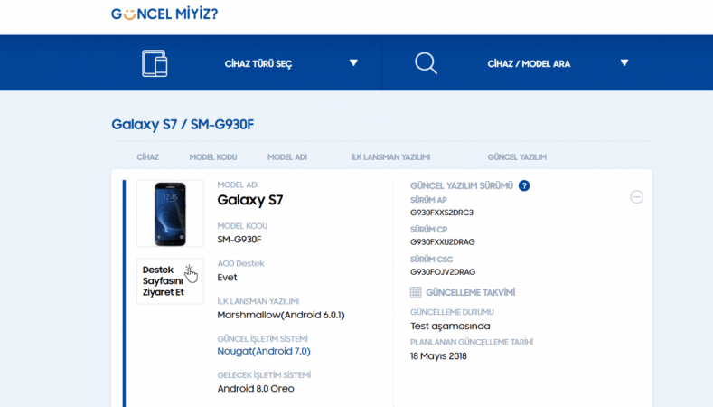
Task: Select the Güncel Yazılım column header
Action: click(x=517, y=157)
